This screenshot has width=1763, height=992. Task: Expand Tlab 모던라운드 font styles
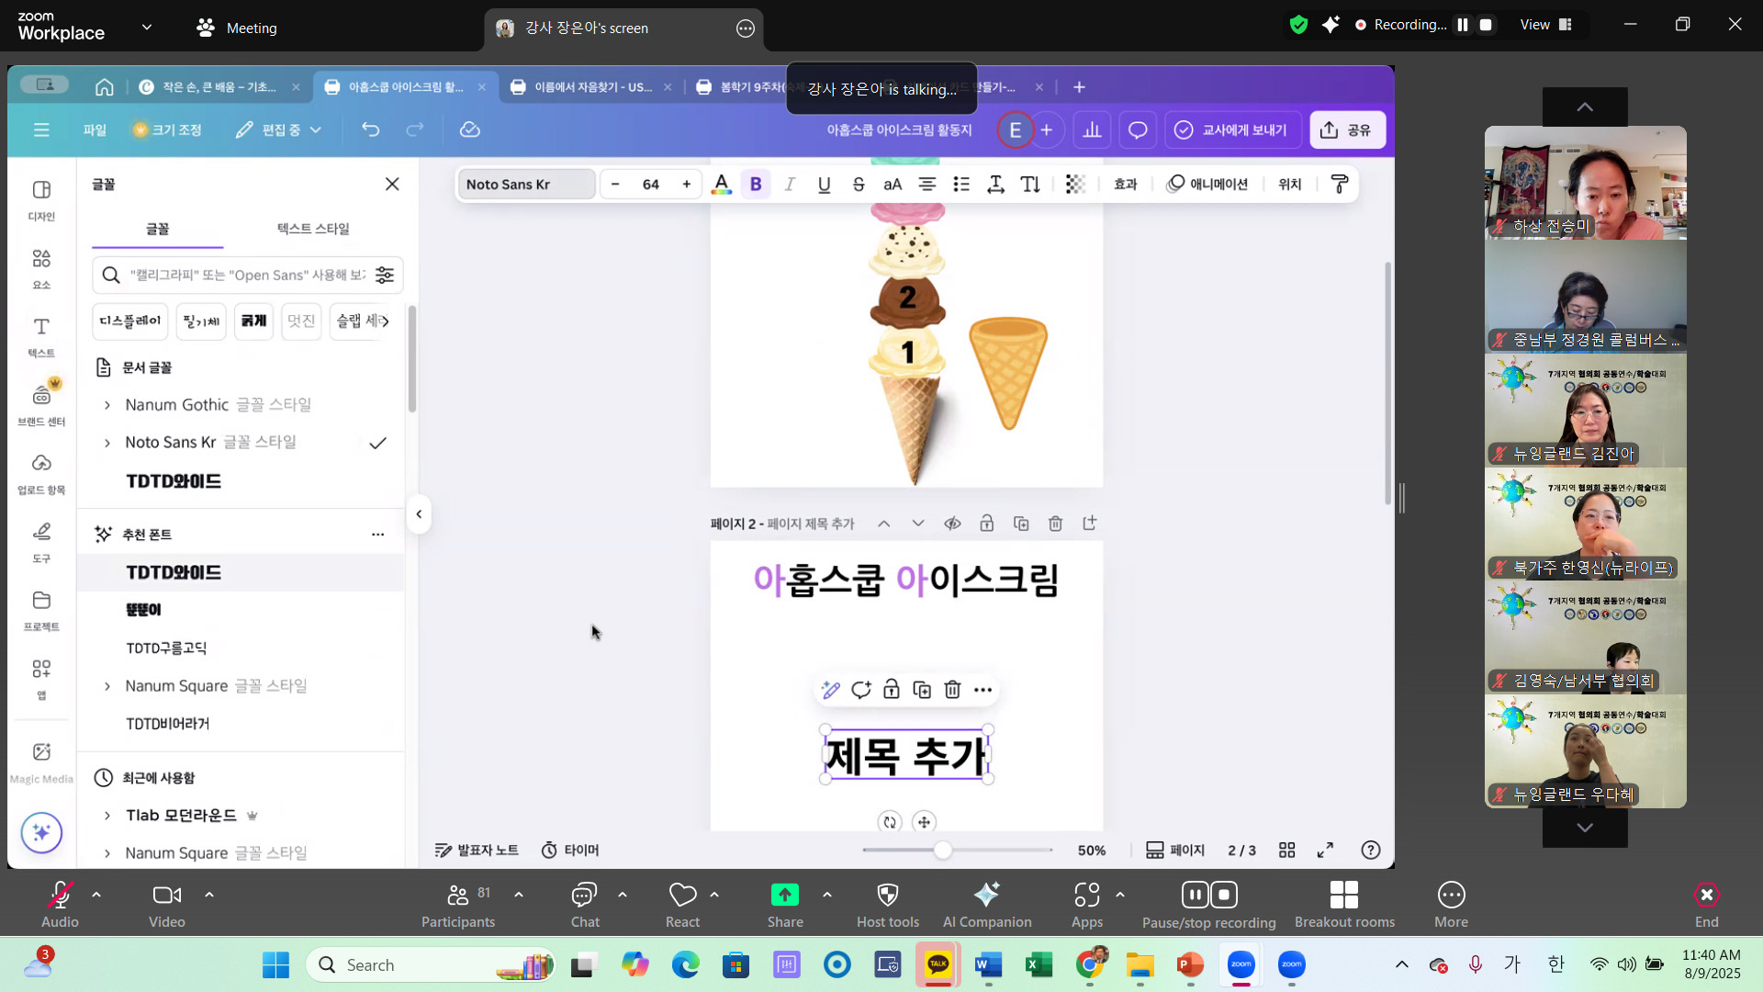click(107, 816)
